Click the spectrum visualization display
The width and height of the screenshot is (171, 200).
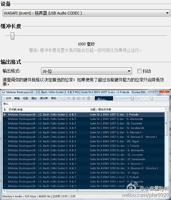104,98
